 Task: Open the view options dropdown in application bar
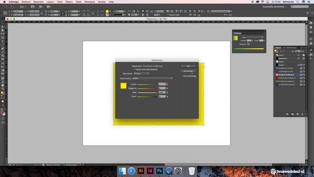pyautogui.click(x=33, y=6)
